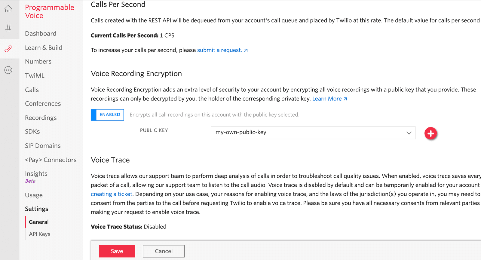The height and width of the screenshot is (260, 481).
Task: Open the Recordings section in the sidebar
Action: [41, 118]
